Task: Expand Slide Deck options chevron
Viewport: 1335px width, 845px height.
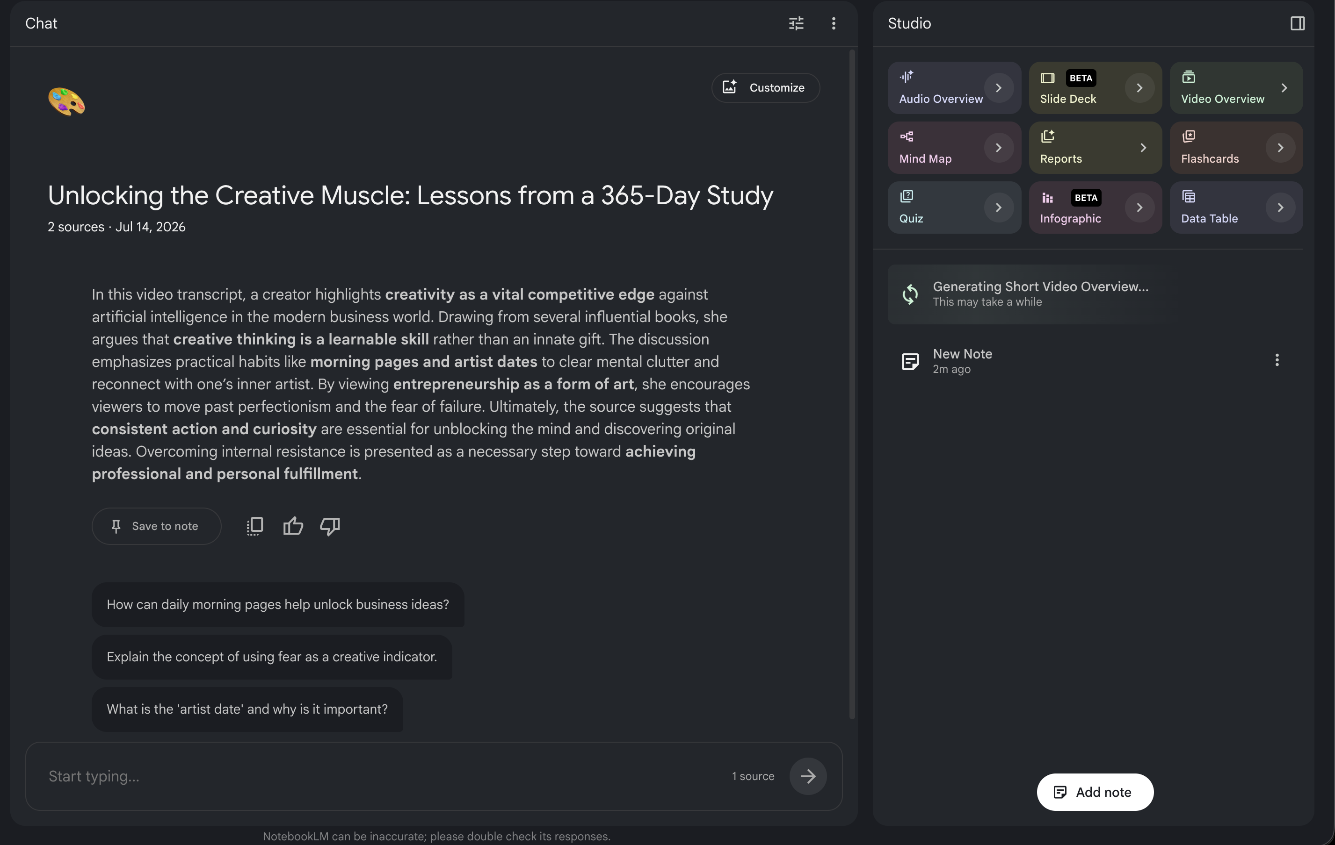Action: click(1139, 87)
